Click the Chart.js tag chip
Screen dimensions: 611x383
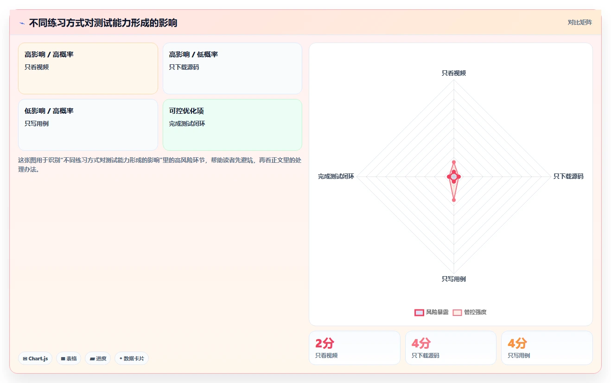click(x=35, y=358)
